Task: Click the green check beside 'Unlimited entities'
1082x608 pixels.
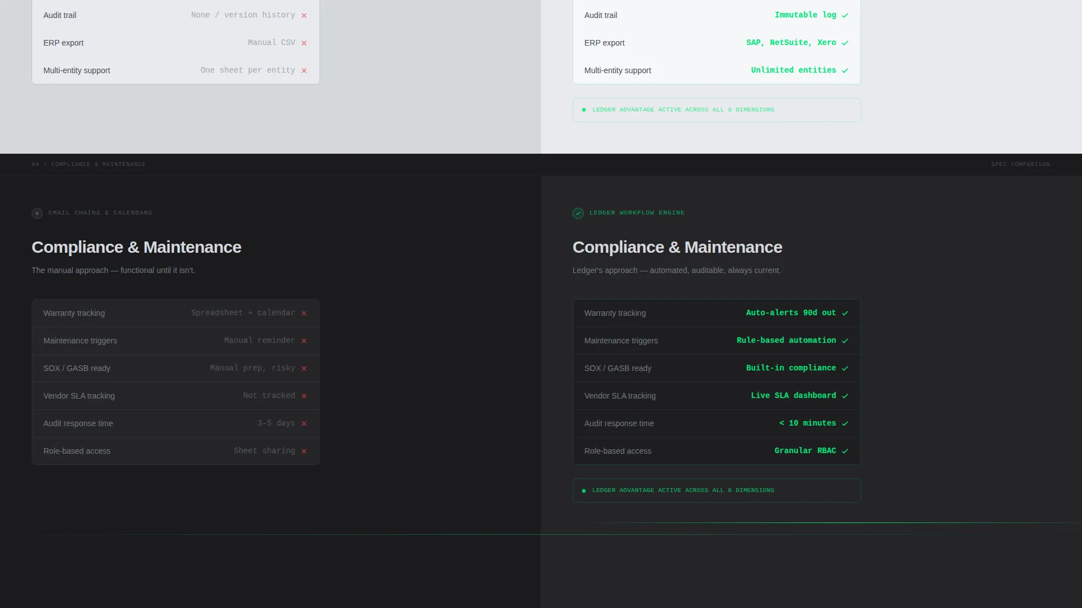Action: [845, 71]
